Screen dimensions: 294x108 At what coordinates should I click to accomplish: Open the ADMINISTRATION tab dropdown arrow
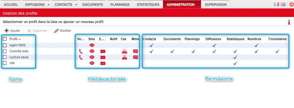(x=198, y=5)
